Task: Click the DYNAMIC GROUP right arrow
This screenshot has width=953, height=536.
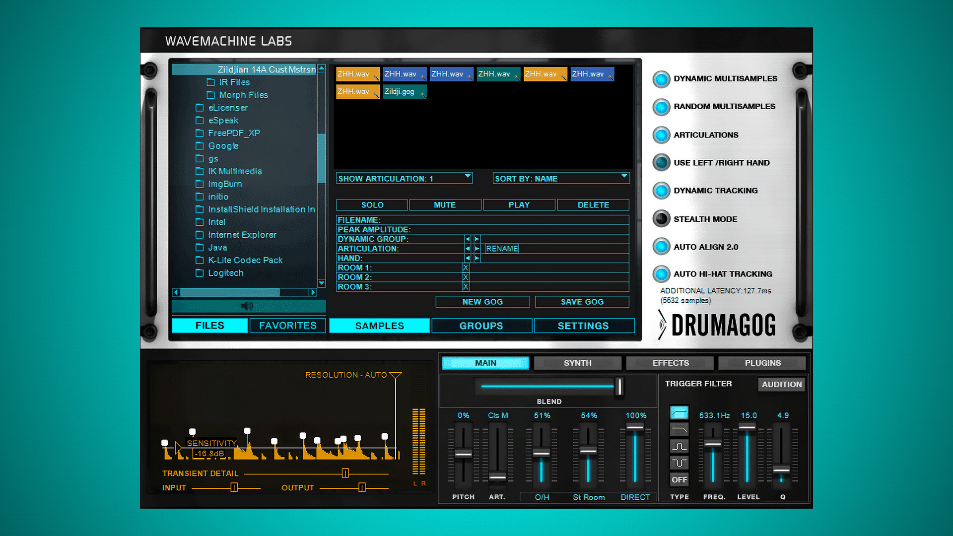Action: (477, 239)
